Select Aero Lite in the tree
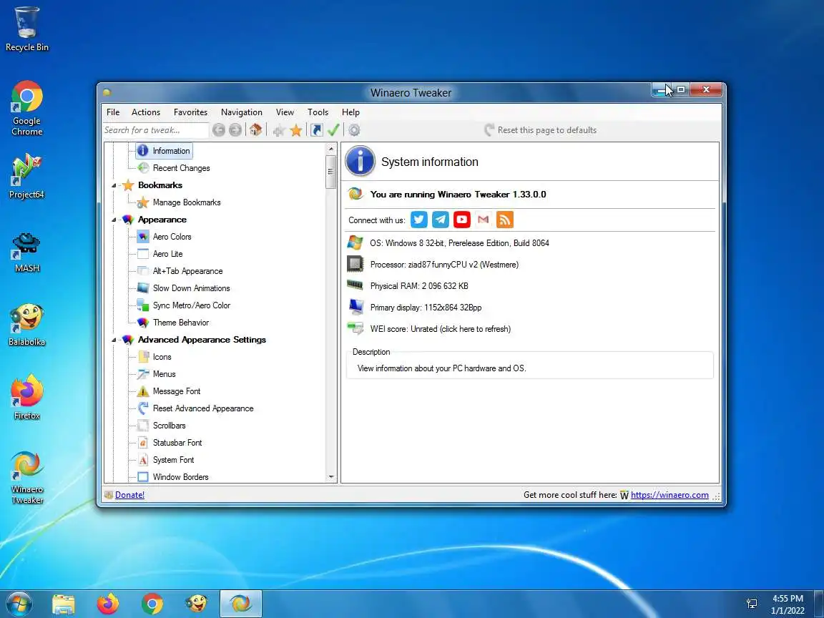Viewport: 824px width, 618px height. (x=167, y=254)
